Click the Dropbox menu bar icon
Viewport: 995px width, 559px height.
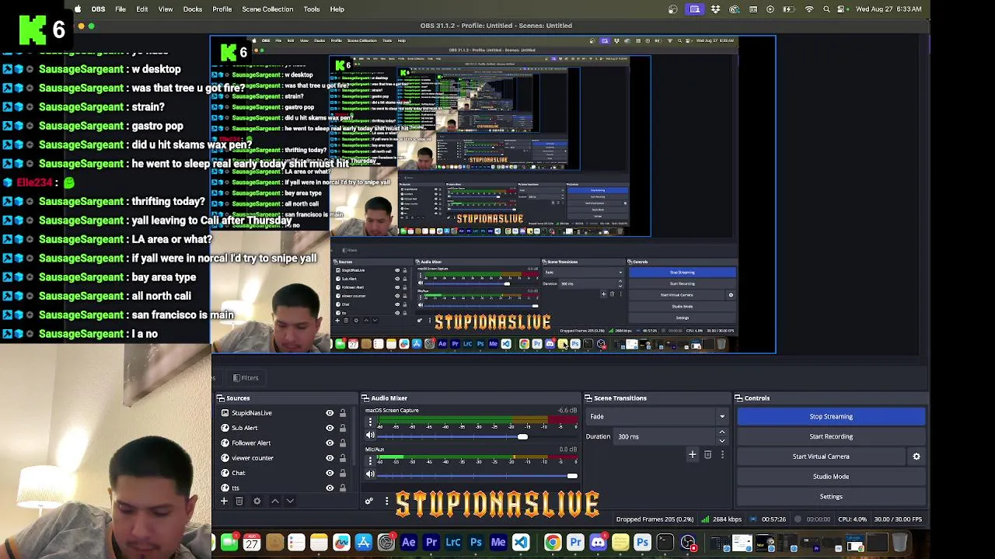point(714,9)
